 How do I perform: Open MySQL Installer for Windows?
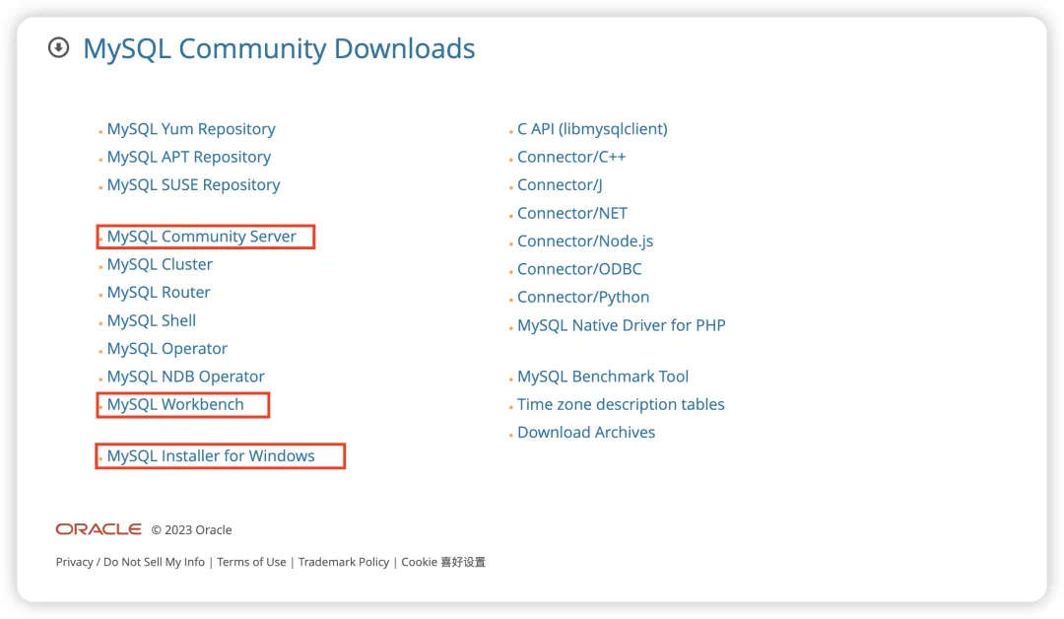click(x=211, y=456)
